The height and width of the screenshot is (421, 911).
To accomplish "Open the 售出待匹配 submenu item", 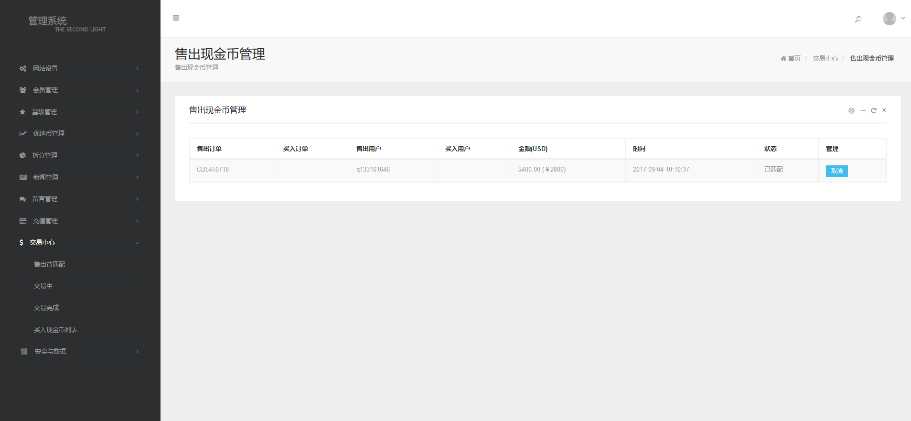I will [49, 264].
